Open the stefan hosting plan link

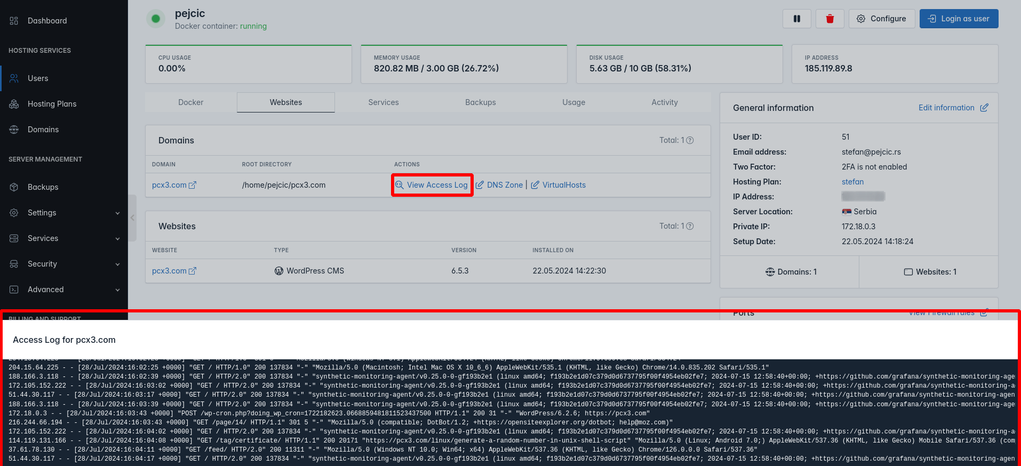852,182
